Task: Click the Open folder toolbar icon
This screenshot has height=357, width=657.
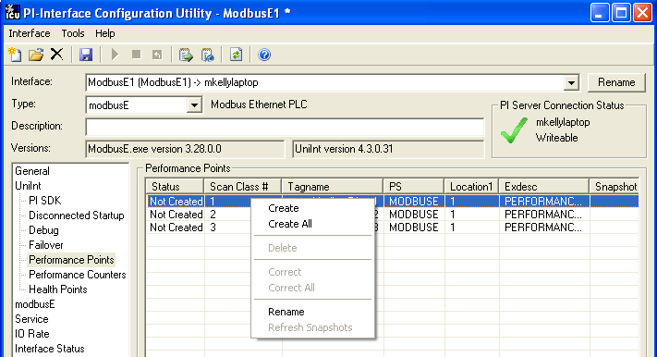Action: [36, 55]
